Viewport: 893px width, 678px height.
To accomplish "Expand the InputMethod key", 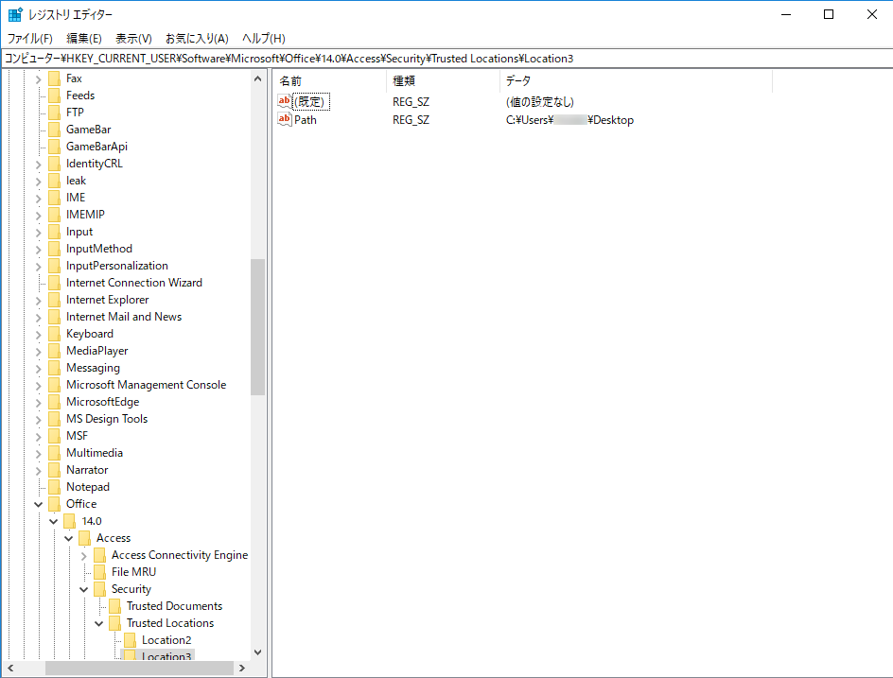I will pos(38,250).
